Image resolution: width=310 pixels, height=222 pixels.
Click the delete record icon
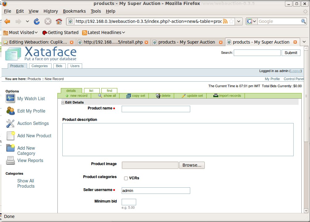click(x=158, y=96)
